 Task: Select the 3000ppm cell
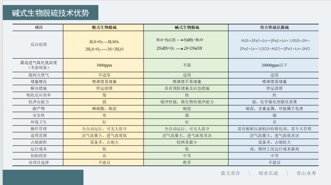click(x=104, y=65)
